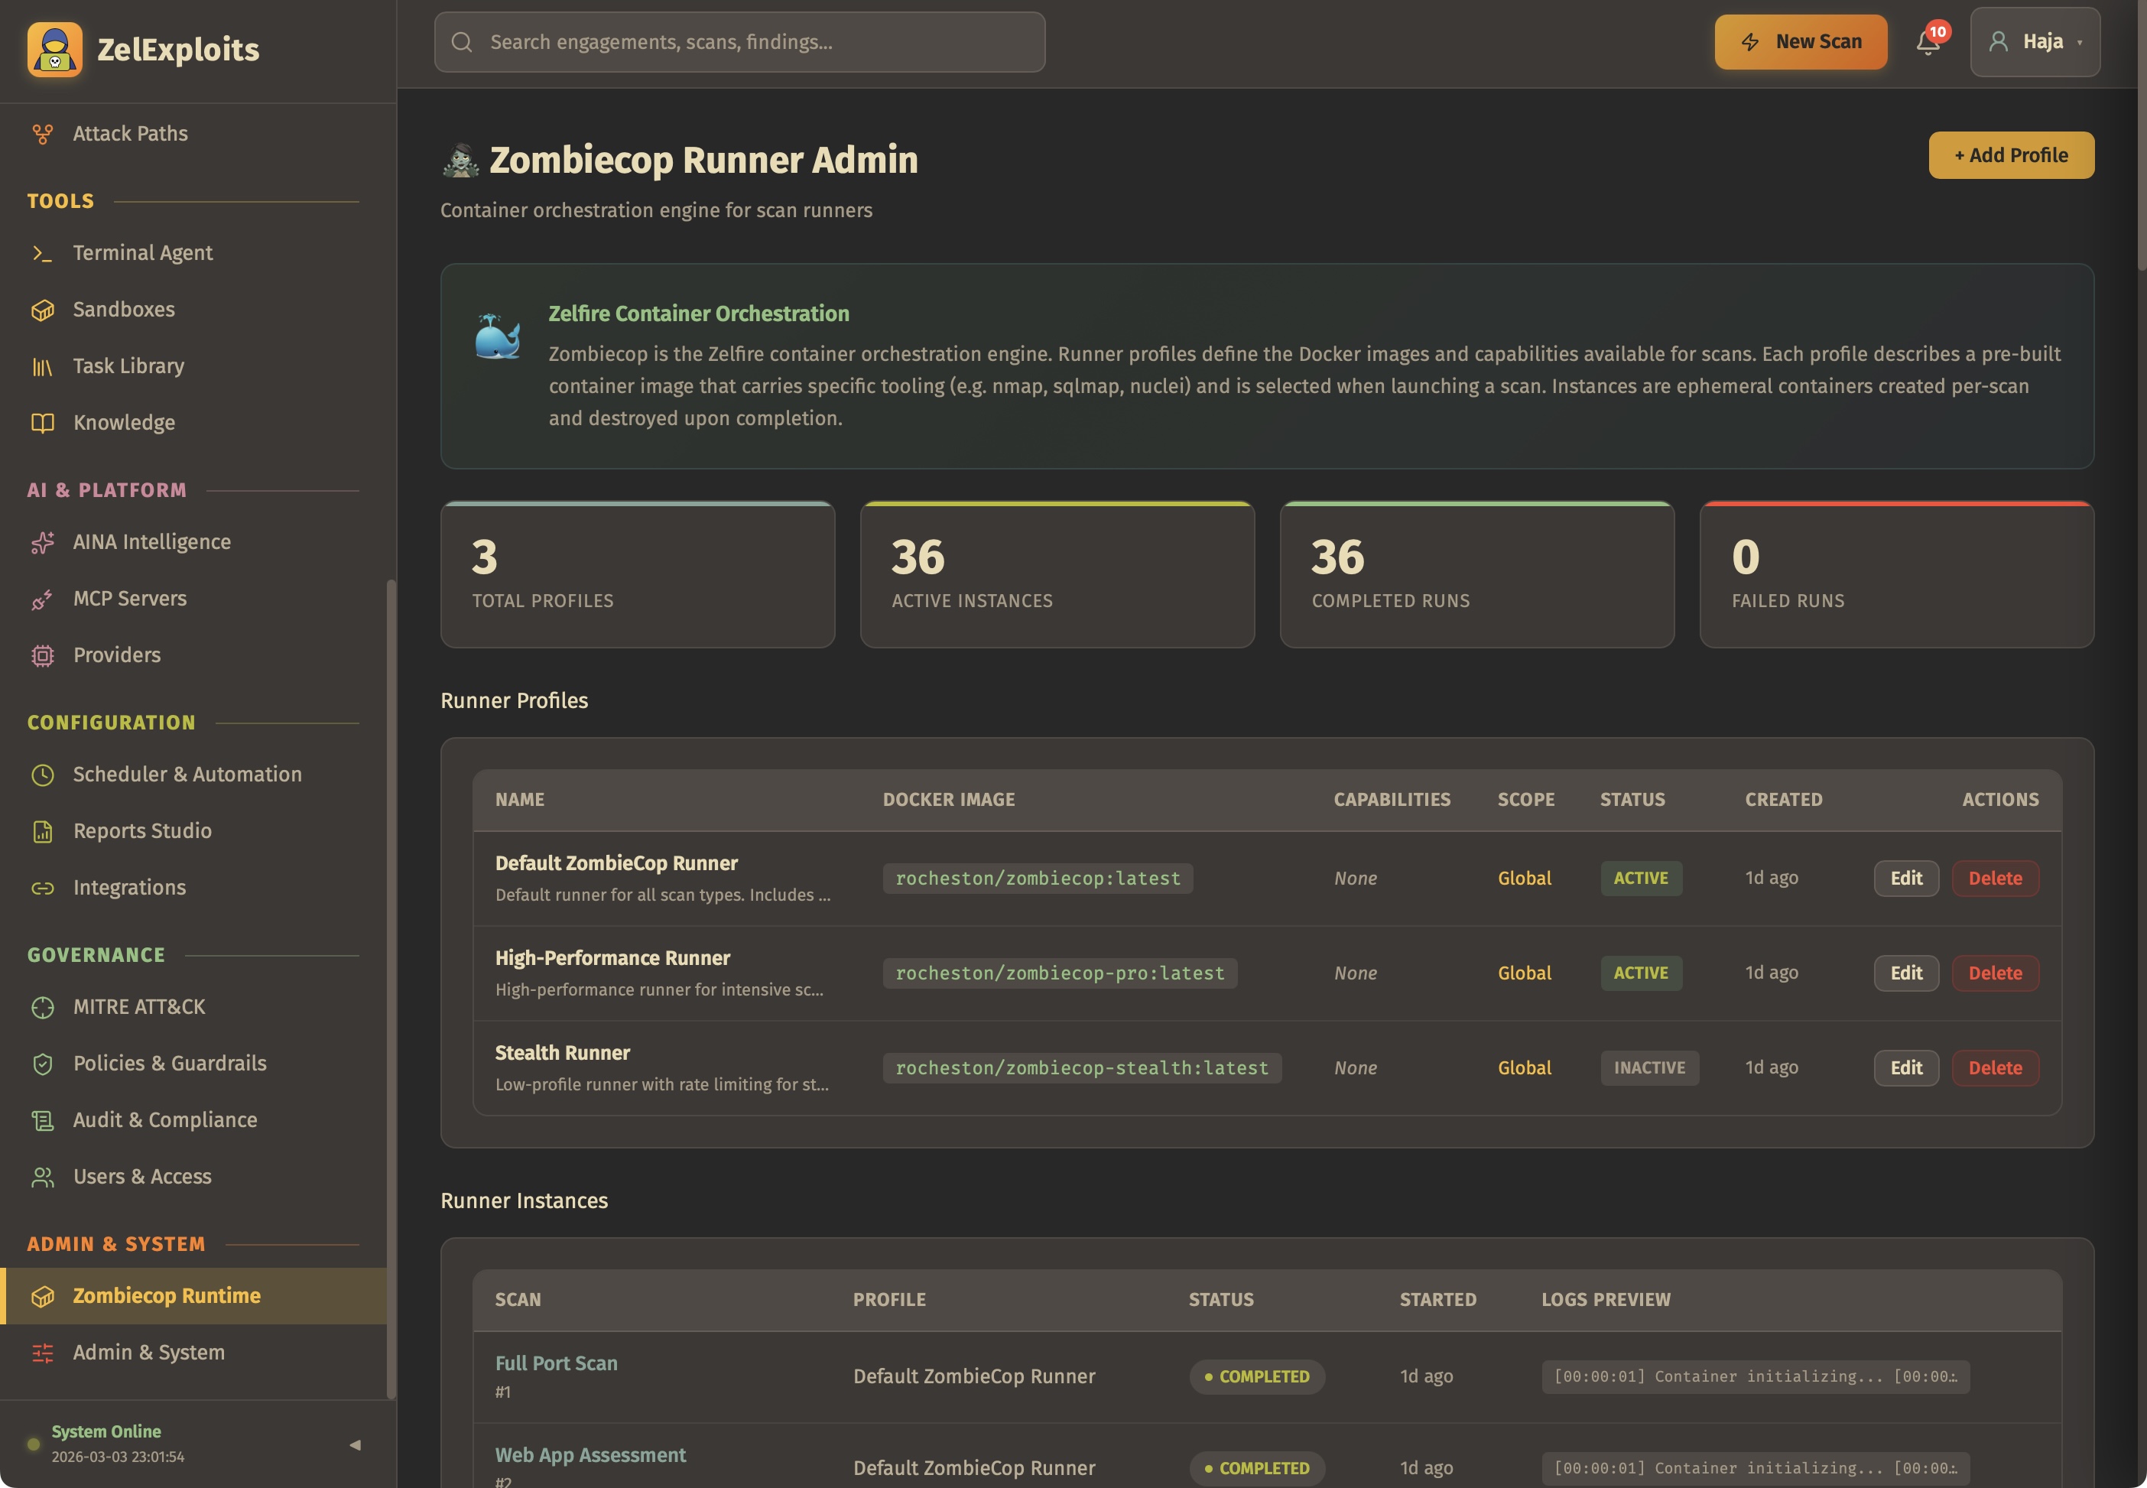Open Admin & System menu item
This screenshot has width=2147, height=1488.
click(x=148, y=1352)
